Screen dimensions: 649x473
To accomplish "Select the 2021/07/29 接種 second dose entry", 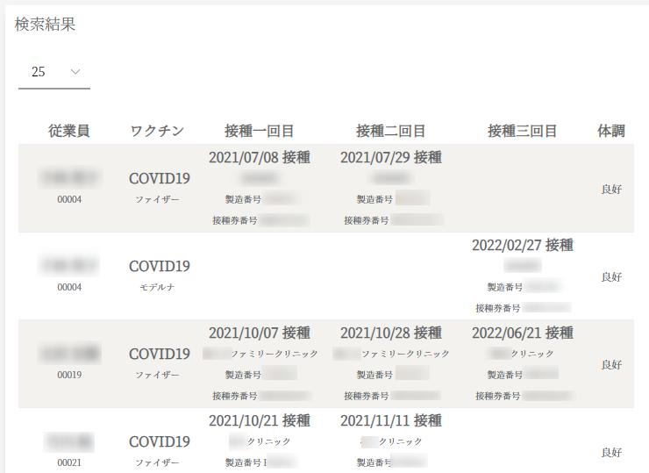I will point(390,158).
